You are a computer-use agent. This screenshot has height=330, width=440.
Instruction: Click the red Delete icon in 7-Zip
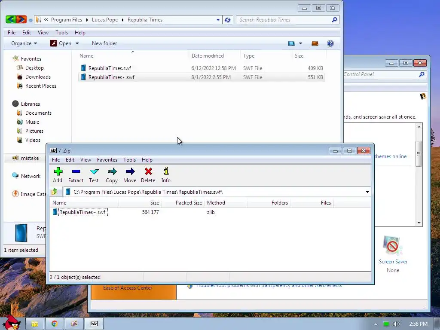pos(148,175)
